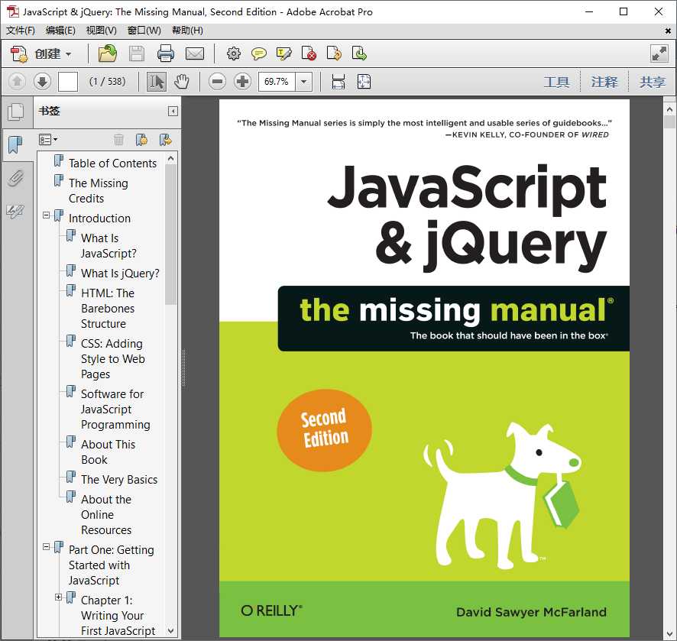This screenshot has width=677, height=641.
Task: Go to What Is jQuery? bookmark
Action: pyautogui.click(x=120, y=274)
